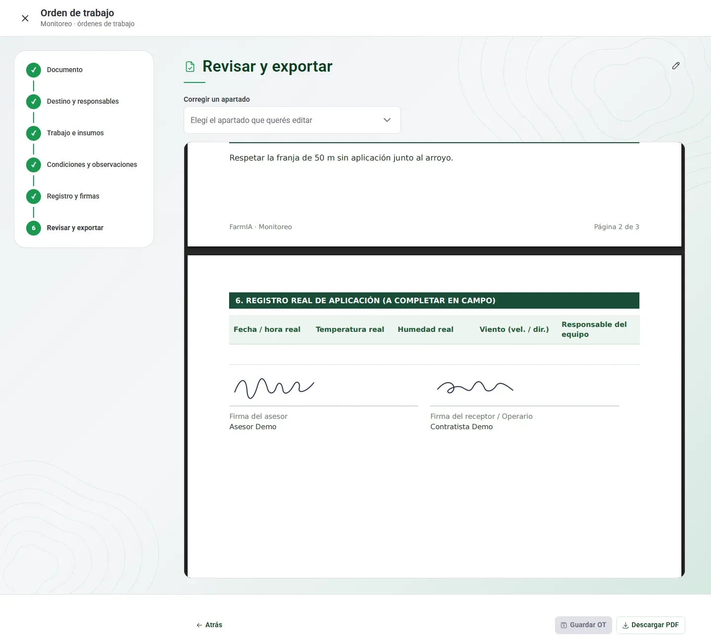This screenshot has height=642, width=711.
Task: Click the Destino y responsables checkmark icon
Action: point(34,101)
